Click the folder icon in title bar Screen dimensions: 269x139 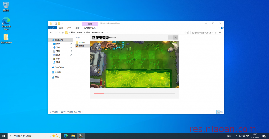tap(51, 23)
